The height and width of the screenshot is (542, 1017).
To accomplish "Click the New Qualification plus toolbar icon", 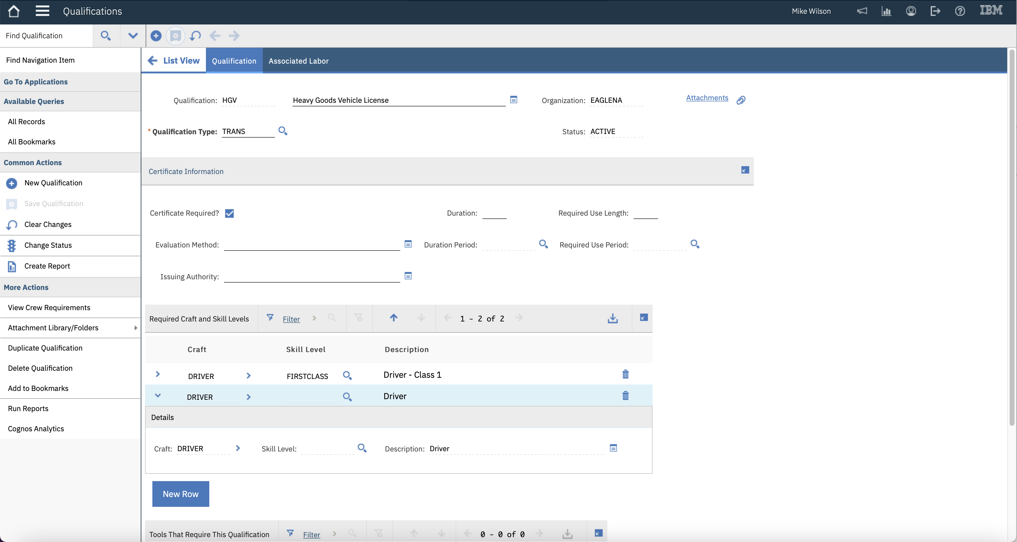I will pos(156,36).
